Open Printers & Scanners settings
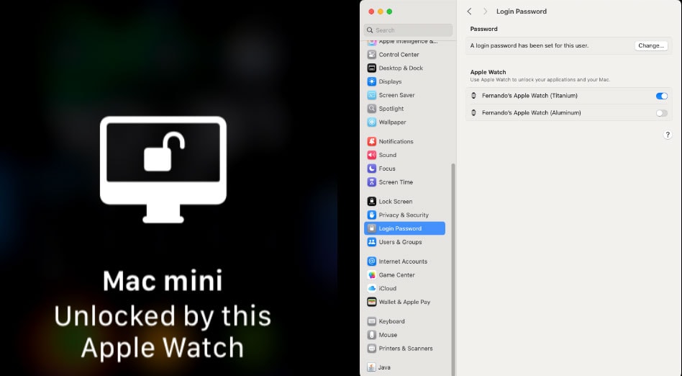This screenshot has width=682, height=376. [x=406, y=349]
